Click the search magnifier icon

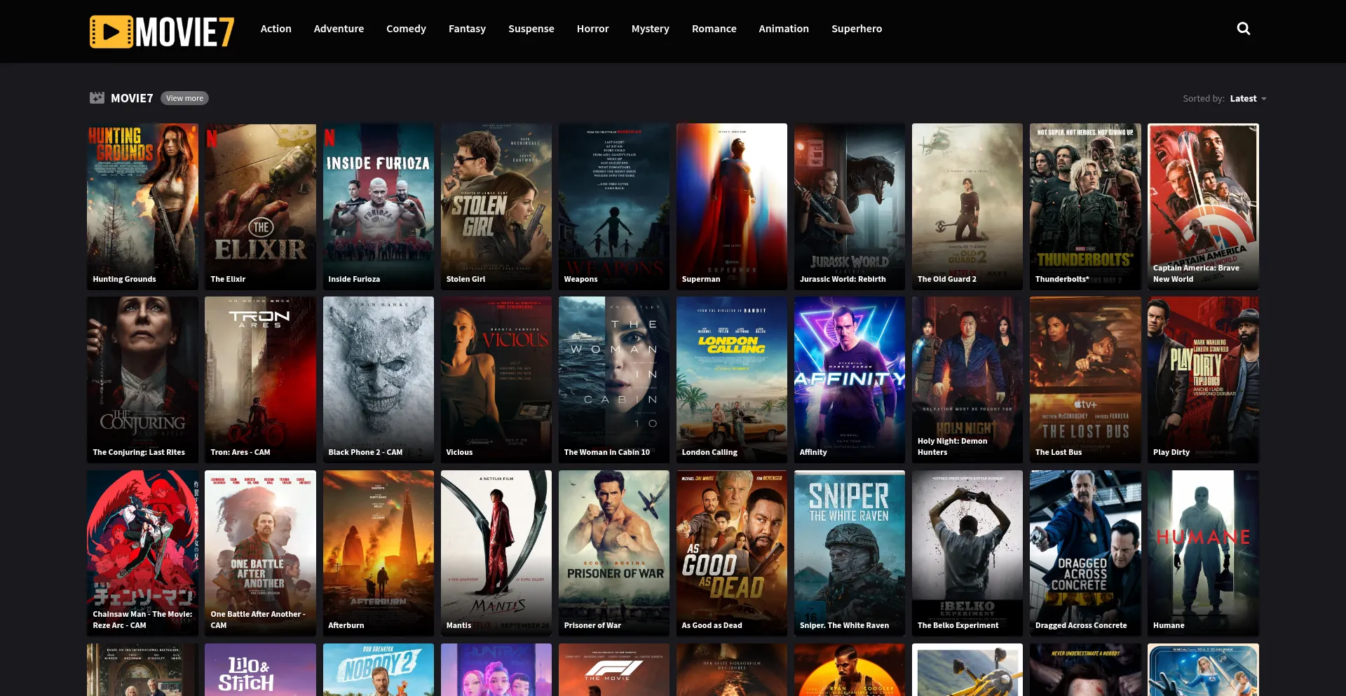pyautogui.click(x=1243, y=29)
